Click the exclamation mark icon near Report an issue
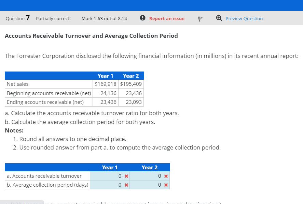The width and height of the screenshot is (303, 204). pos(142,18)
